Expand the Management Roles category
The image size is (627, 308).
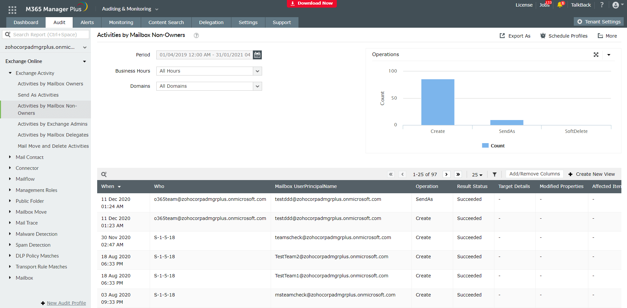click(10, 190)
